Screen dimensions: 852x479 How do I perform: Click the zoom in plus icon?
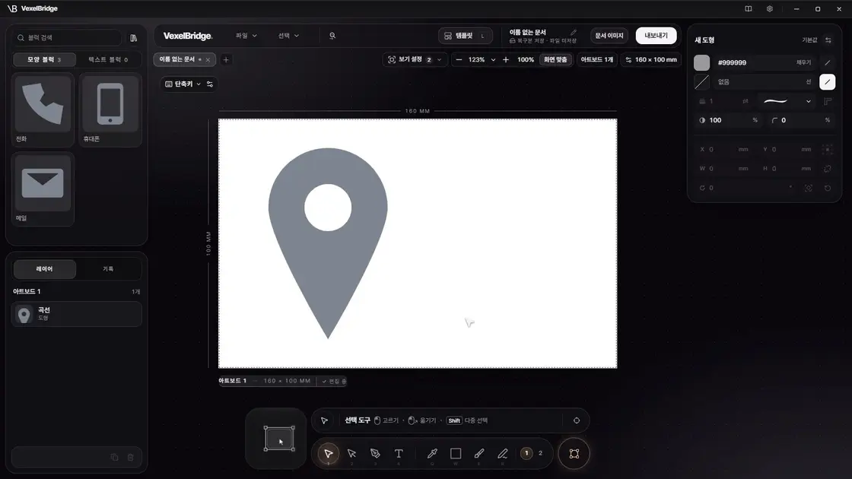pyautogui.click(x=506, y=60)
